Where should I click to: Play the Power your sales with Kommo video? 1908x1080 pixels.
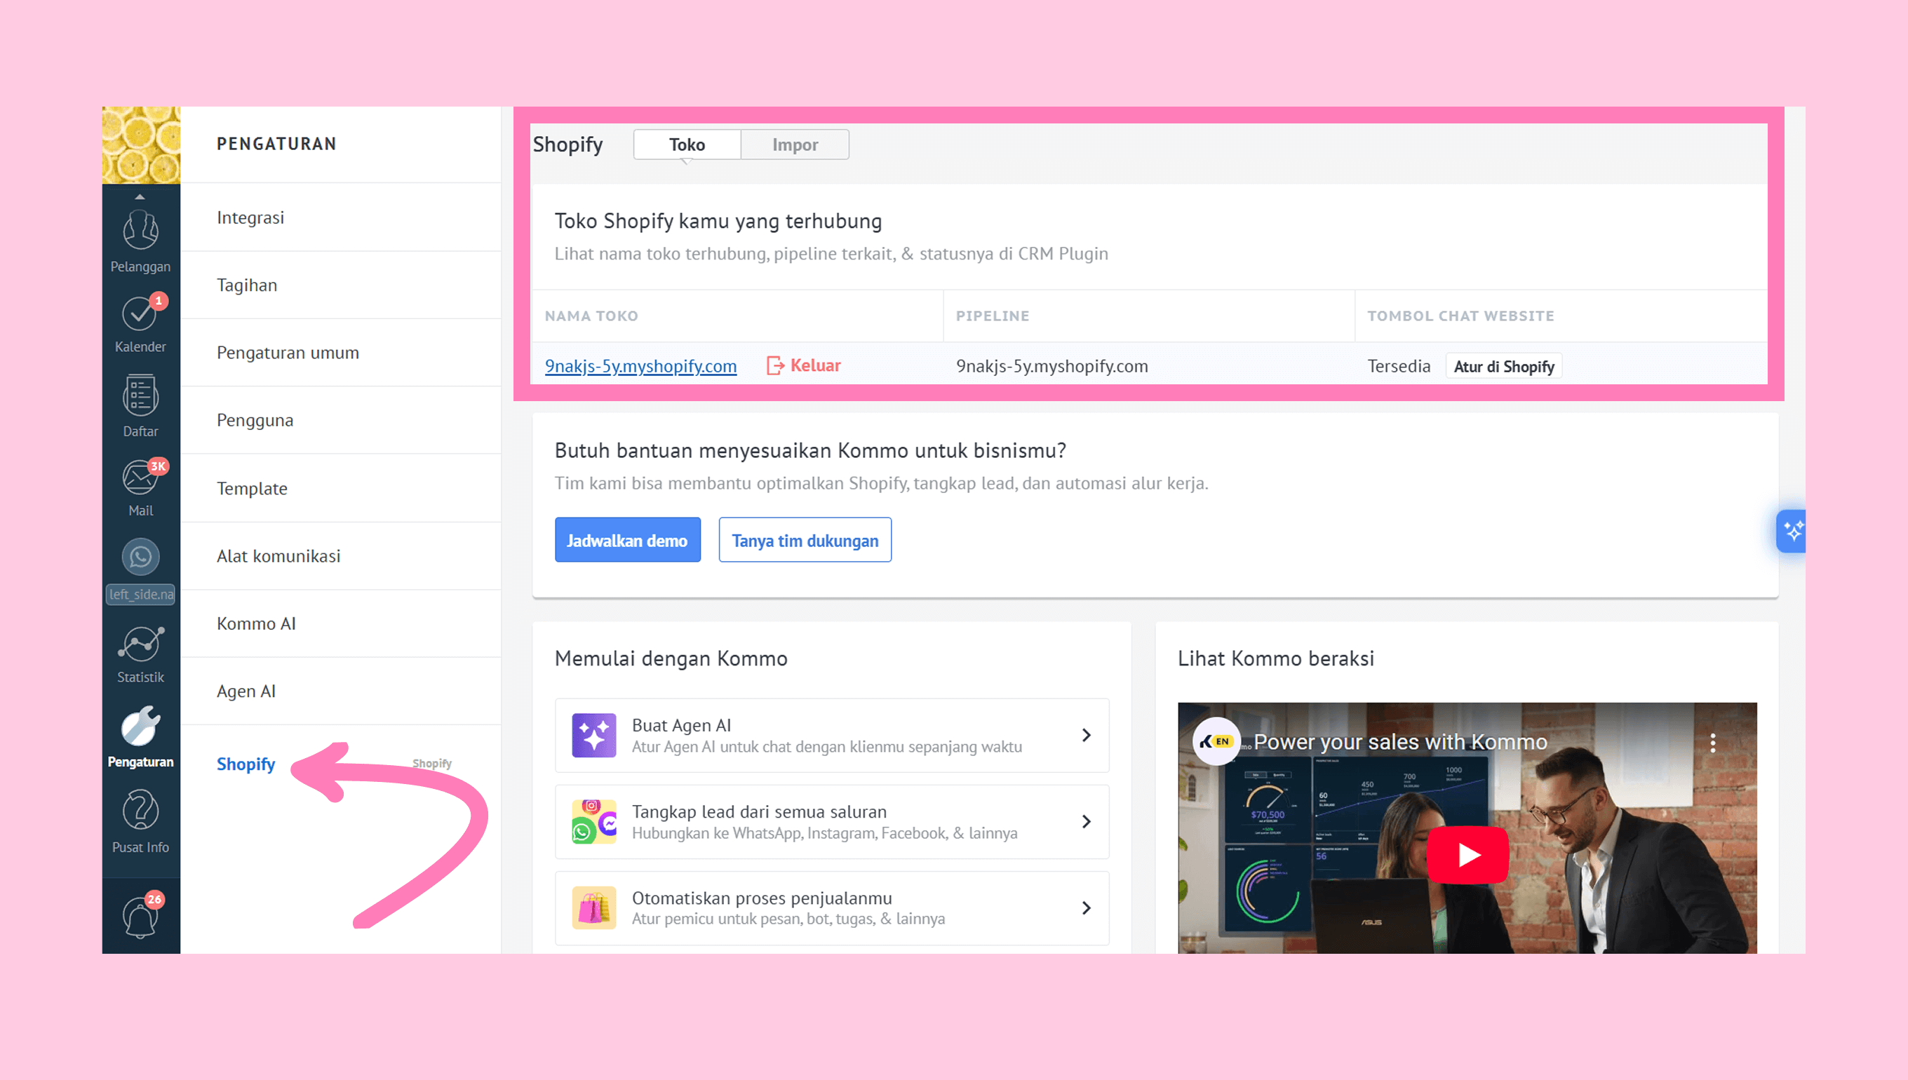pyautogui.click(x=1467, y=854)
